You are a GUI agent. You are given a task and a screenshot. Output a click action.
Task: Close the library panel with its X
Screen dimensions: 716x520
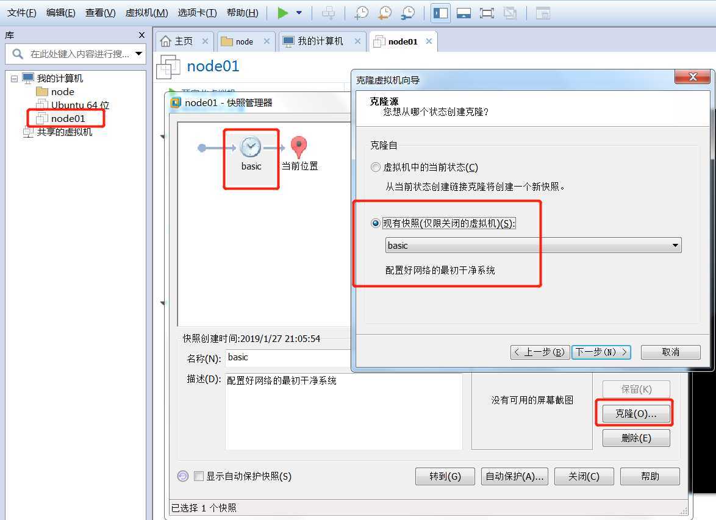(x=141, y=35)
